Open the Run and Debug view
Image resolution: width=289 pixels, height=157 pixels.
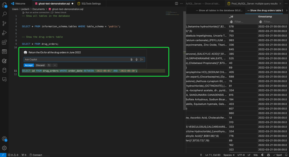pyautogui.click(x=4, y=33)
